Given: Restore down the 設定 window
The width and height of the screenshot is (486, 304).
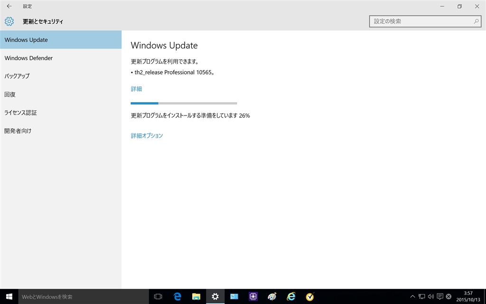Looking at the screenshot, I should point(459,6).
